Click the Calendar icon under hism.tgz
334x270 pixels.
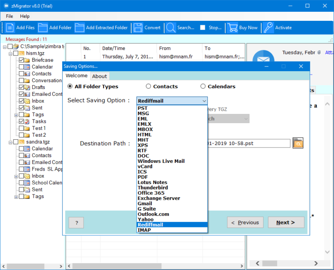pyautogui.click(x=27, y=67)
